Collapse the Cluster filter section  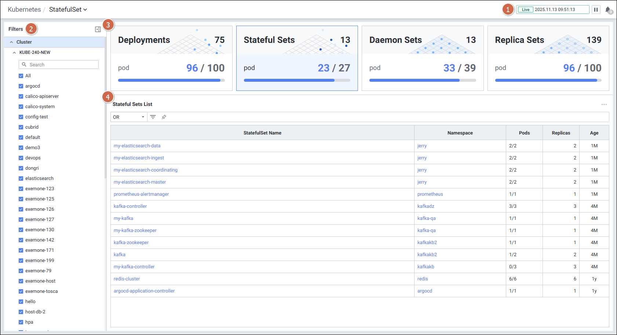(11, 42)
